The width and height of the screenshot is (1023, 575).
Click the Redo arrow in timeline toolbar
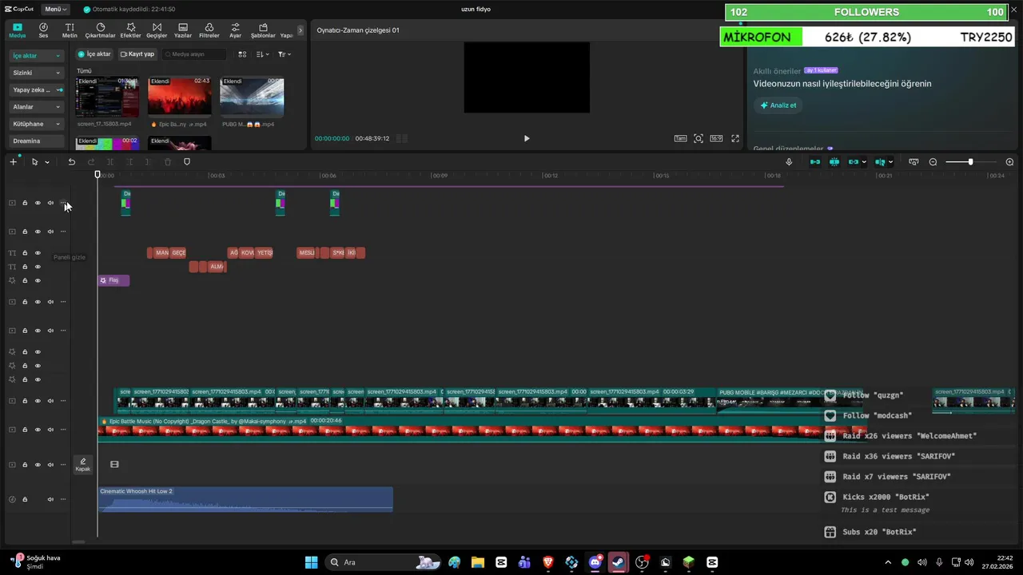pyautogui.click(x=90, y=162)
